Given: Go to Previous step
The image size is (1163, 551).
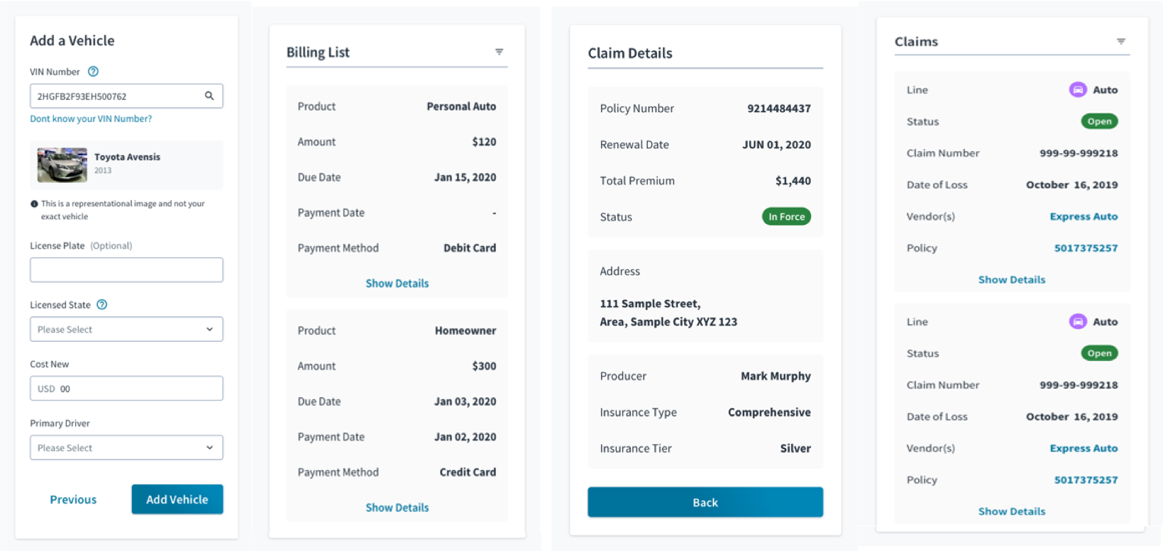Looking at the screenshot, I should click(x=73, y=499).
